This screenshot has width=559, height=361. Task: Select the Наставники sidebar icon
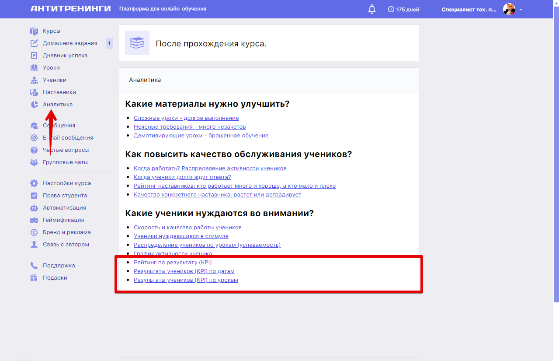[35, 92]
